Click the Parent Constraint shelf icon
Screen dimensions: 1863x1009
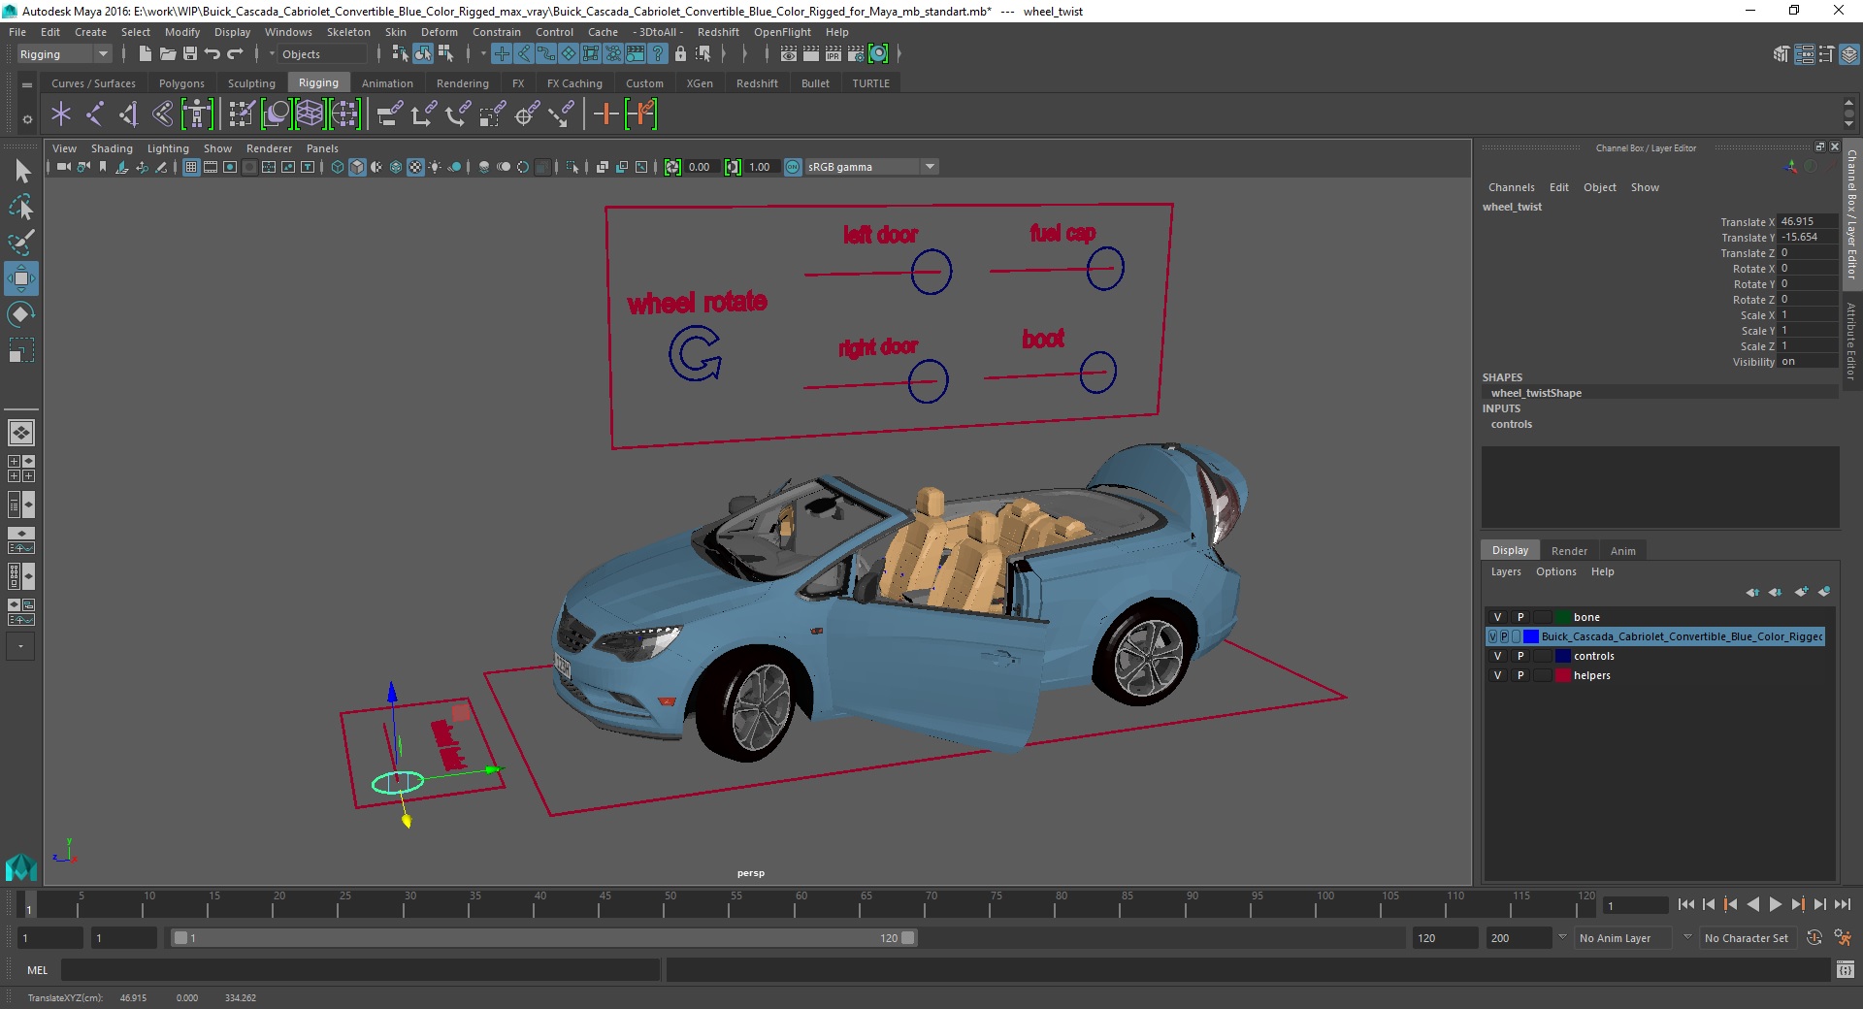tap(389, 114)
